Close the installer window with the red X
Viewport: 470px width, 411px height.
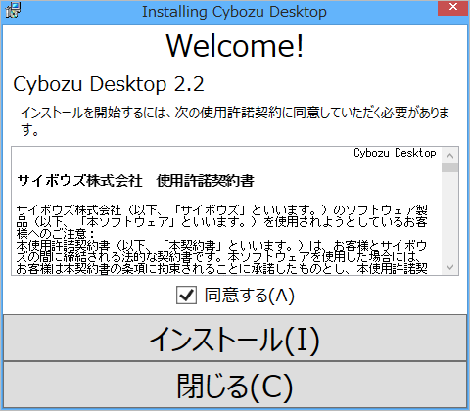tap(453, 8)
